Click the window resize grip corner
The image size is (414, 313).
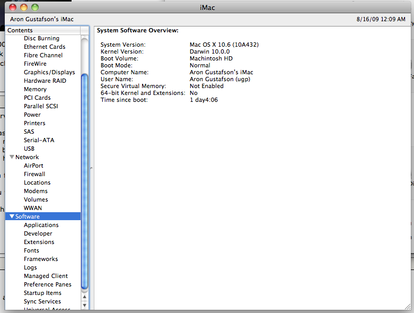click(x=408, y=307)
